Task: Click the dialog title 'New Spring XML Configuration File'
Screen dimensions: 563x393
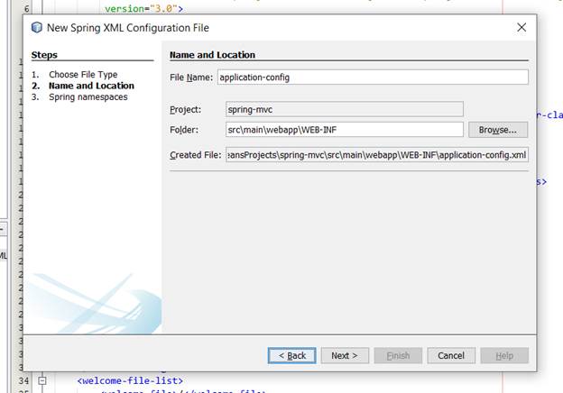Action: coord(128,28)
